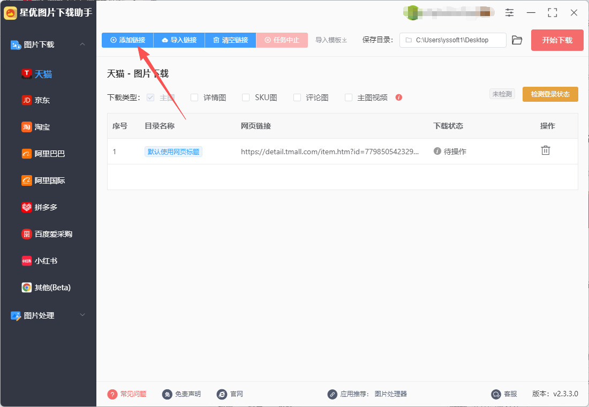This screenshot has width=589, height=407.
Task: Select 淘宝 in the sidebar
Action: pyautogui.click(x=36, y=127)
